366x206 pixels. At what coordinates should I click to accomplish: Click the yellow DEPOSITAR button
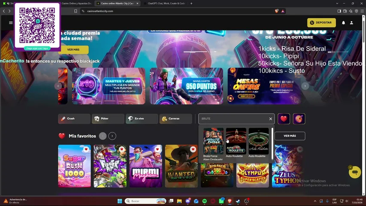tap(321, 23)
